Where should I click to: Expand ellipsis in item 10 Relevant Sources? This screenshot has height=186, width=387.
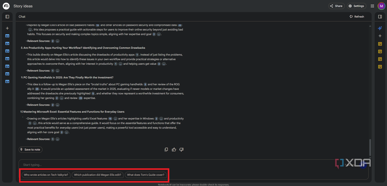click(58, 139)
